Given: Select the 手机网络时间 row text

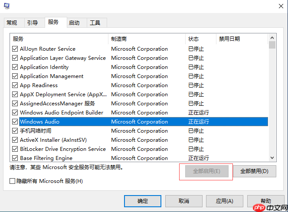Looking at the screenshot, I should (36, 130).
